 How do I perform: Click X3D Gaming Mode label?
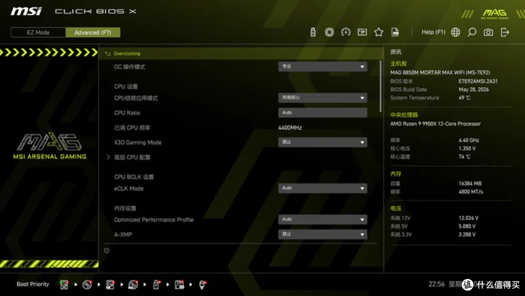coord(138,143)
